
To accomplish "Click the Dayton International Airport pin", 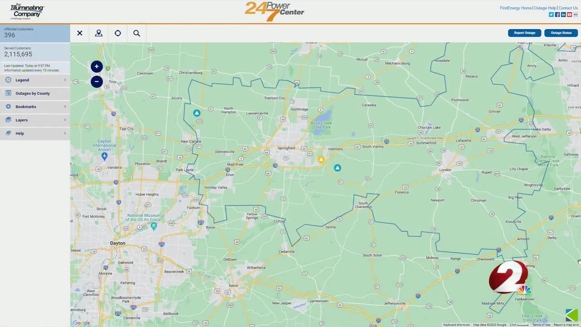I will (104, 156).
